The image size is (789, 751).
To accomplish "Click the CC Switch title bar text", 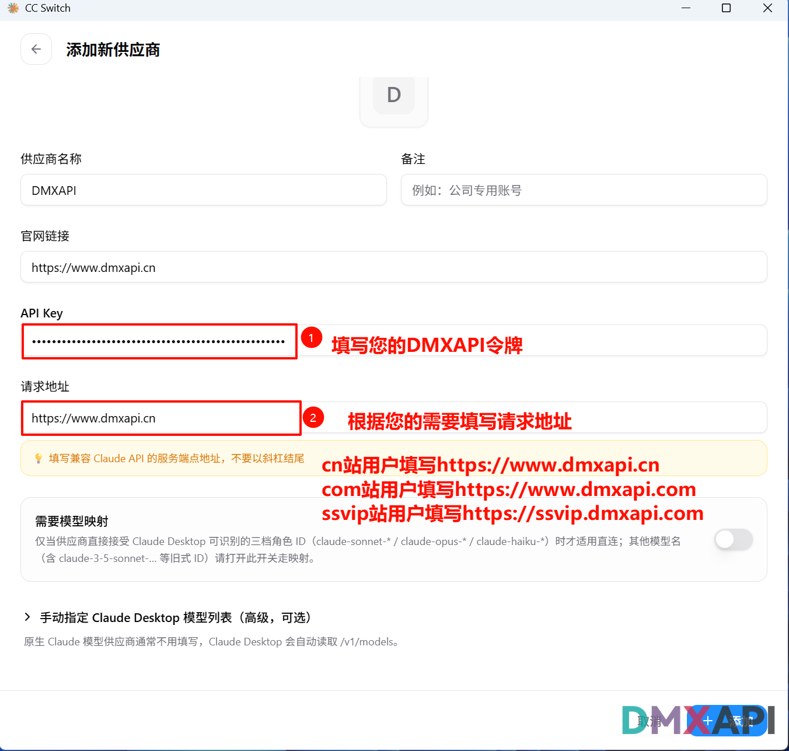I will [x=48, y=8].
